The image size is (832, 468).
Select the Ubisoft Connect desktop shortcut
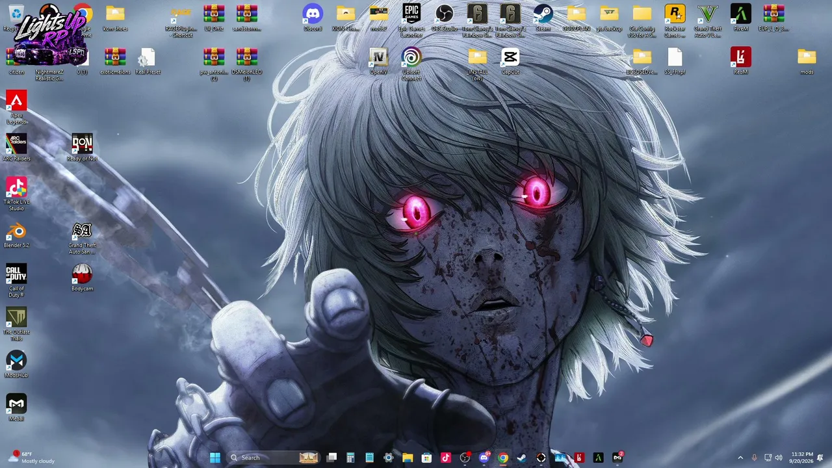pos(411,64)
